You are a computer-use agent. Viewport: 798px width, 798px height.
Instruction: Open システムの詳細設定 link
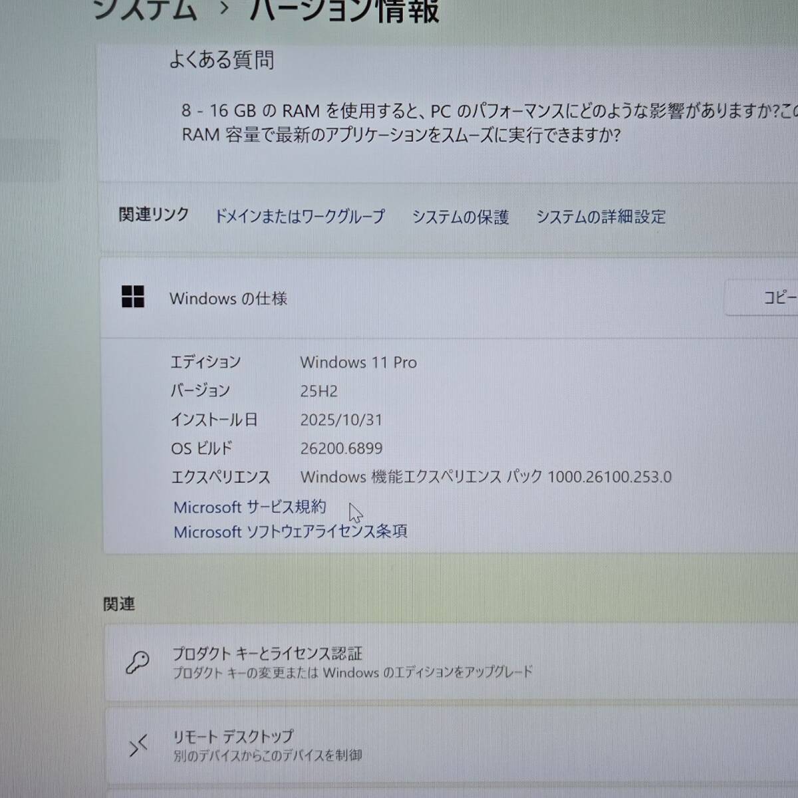pos(600,217)
